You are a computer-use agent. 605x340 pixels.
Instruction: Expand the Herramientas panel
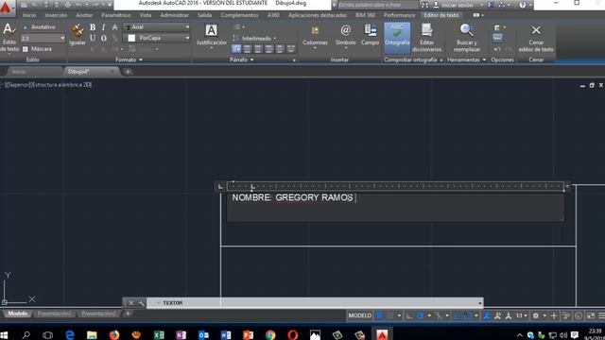coord(466,59)
